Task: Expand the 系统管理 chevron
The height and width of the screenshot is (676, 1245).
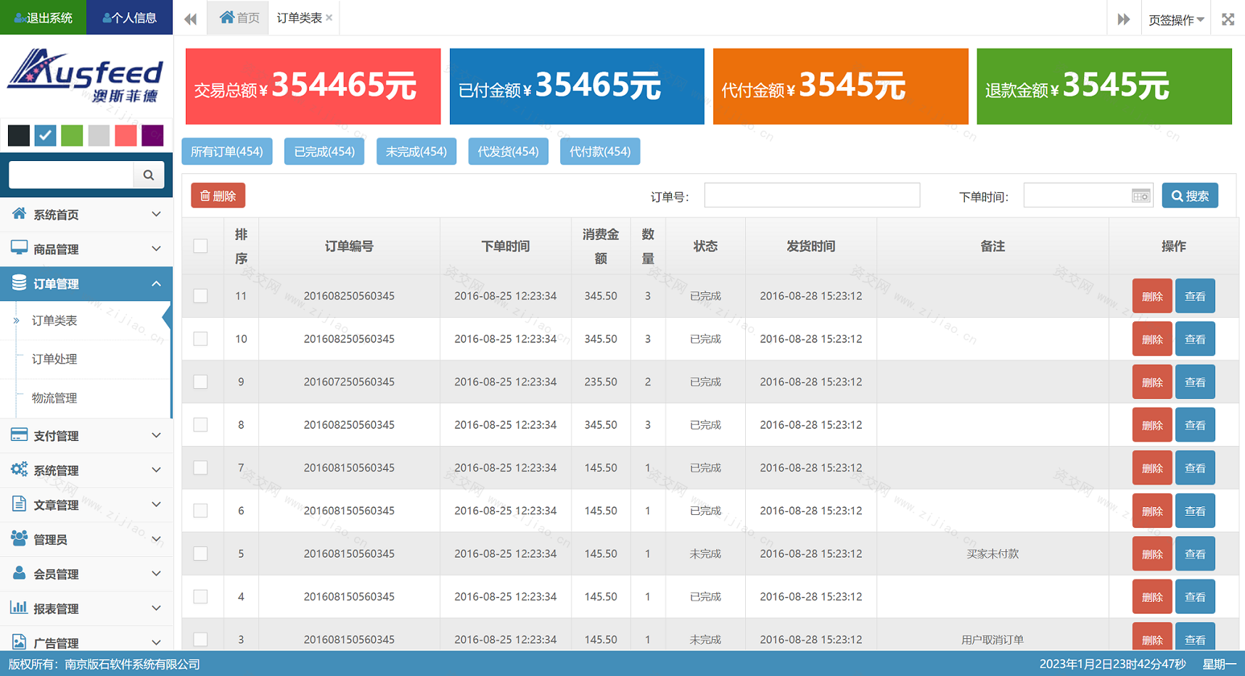Action: [x=156, y=470]
